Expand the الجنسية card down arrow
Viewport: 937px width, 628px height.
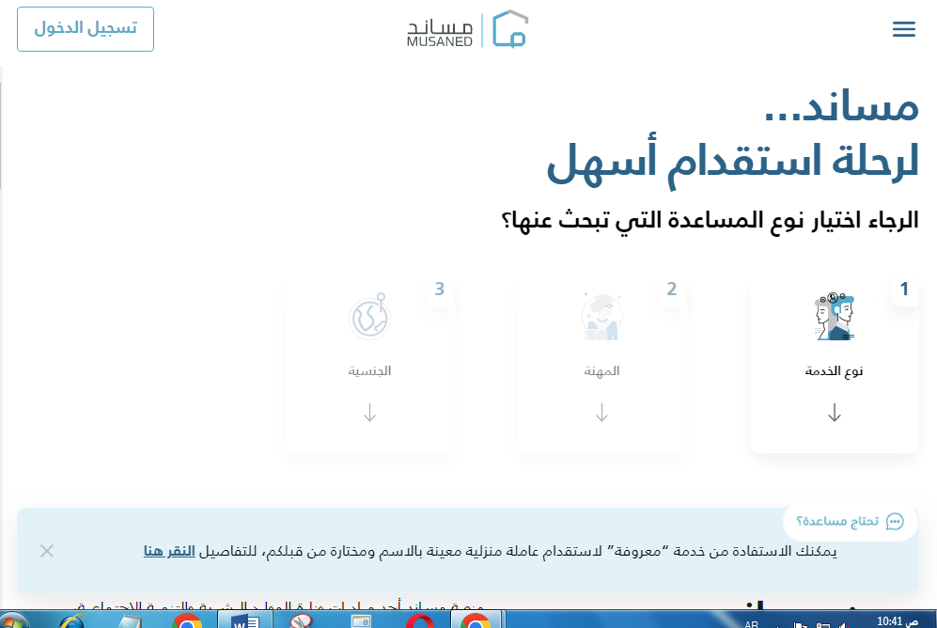(369, 413)
